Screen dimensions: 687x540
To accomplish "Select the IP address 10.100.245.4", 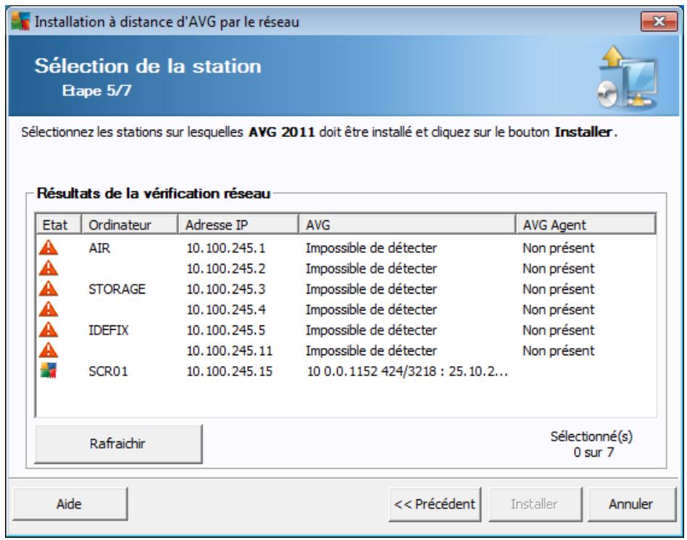I will (x=226, y=310).
